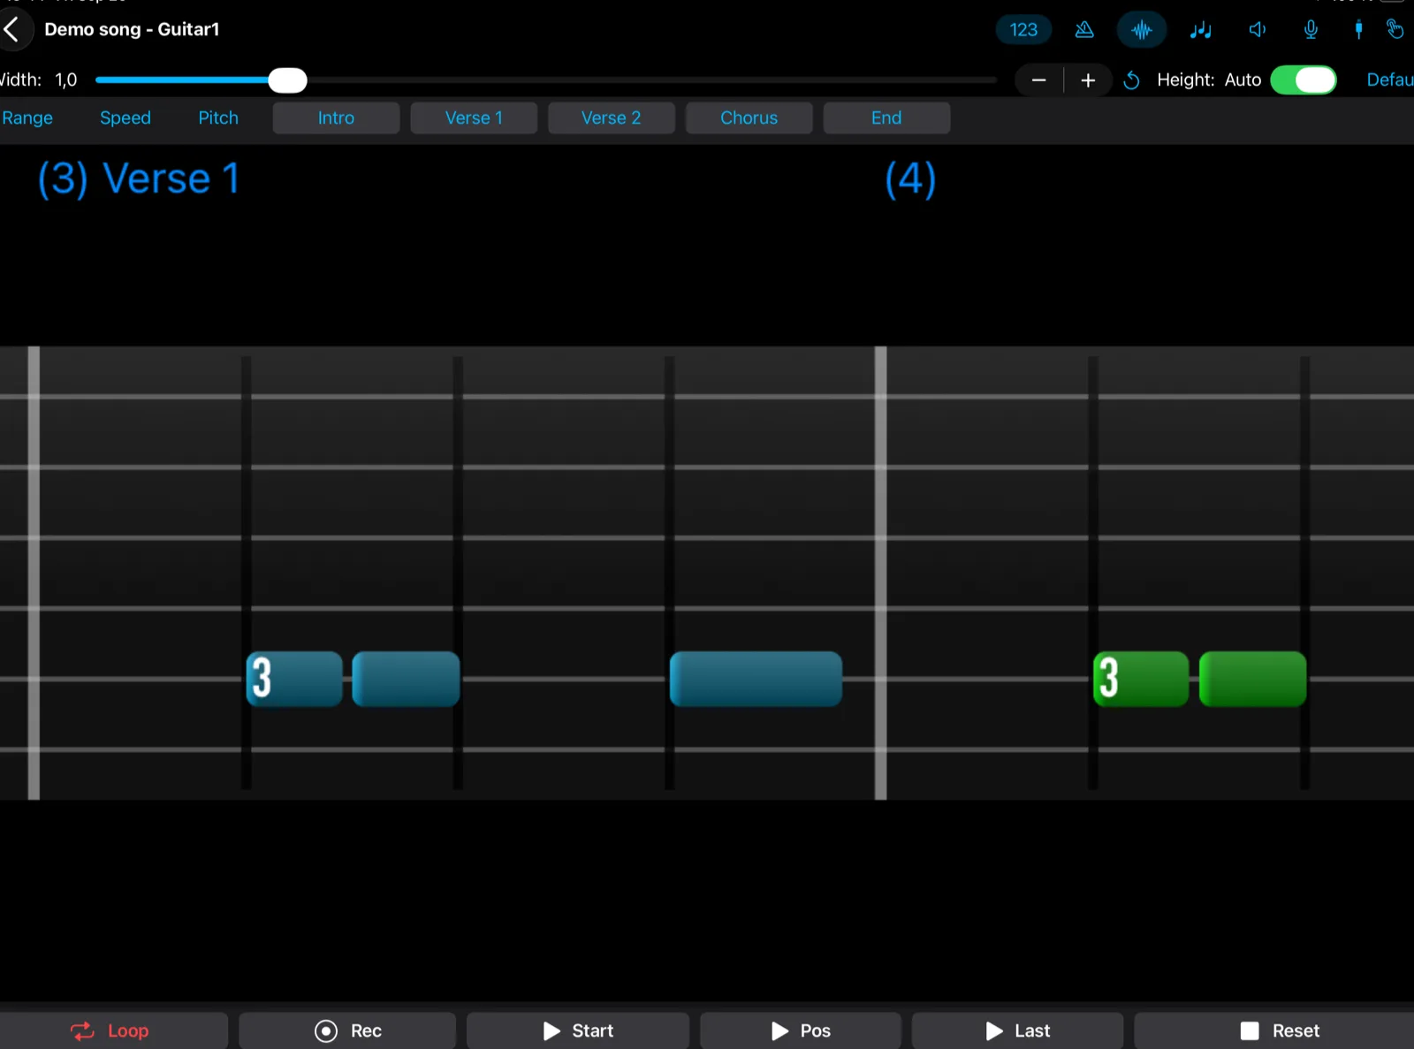Select the unlabeled green note block

(1252, 679)
